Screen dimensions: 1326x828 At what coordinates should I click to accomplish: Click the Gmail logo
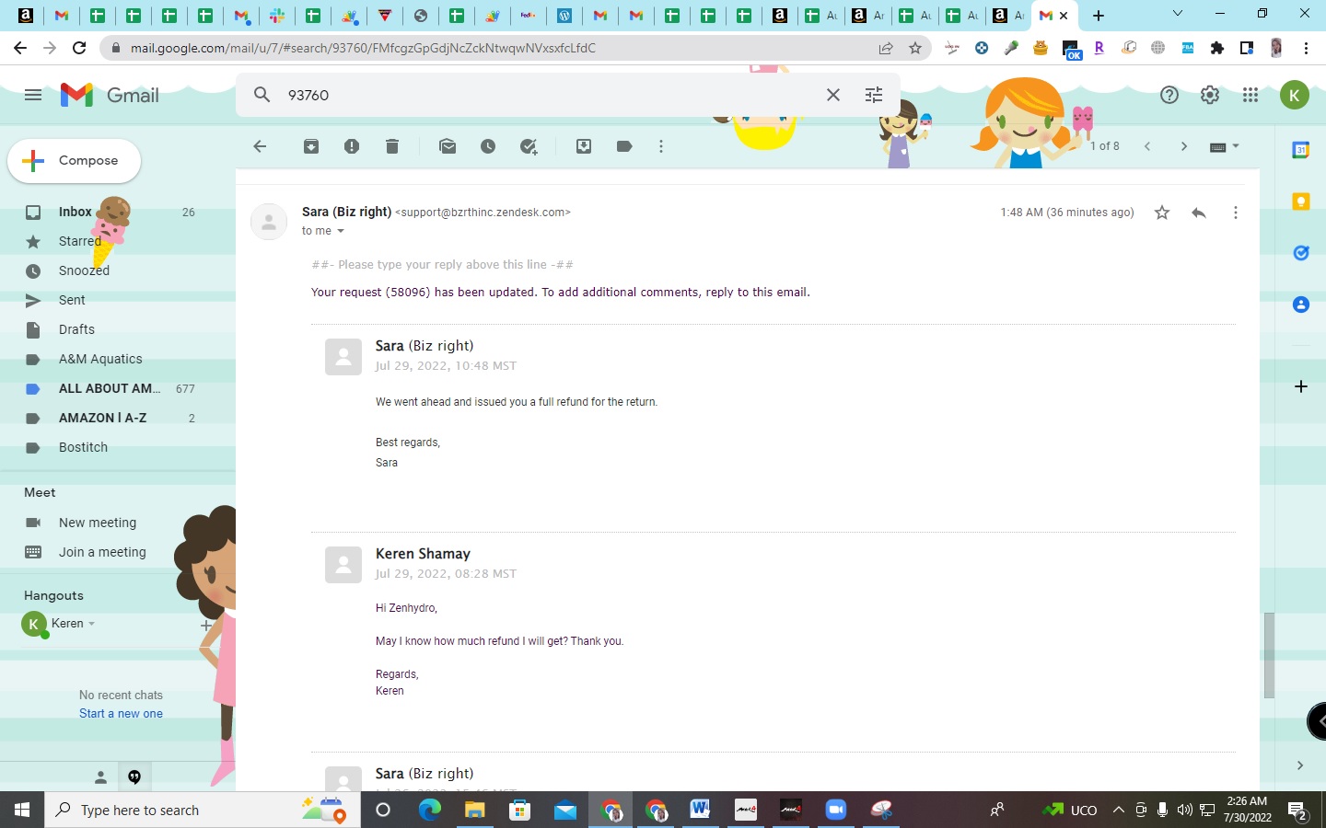tap(110, 95)
